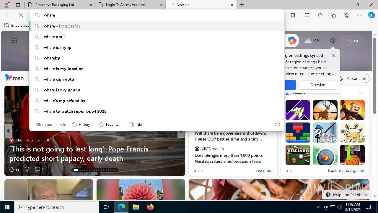Open Dow plunges CBS News headline
378x213 pixels.
(229, 158)
